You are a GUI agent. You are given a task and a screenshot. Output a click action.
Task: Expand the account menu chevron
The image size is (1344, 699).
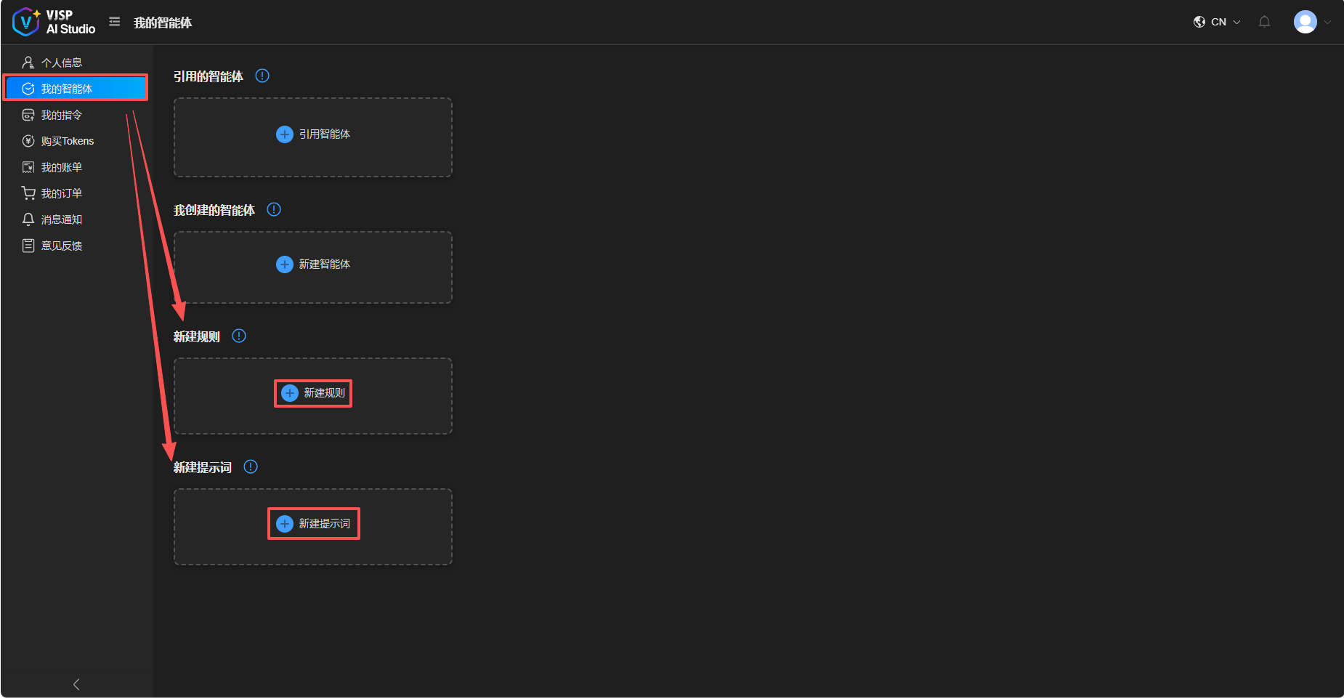[1327, 22]
